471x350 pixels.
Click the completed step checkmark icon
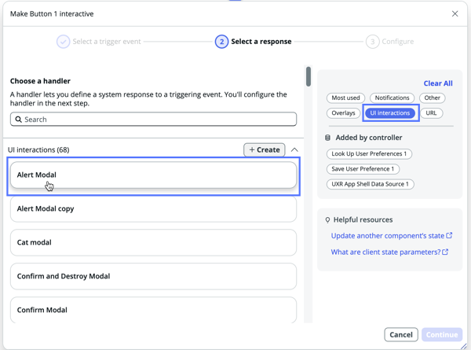pyautogui.click(x=63, y=42)
